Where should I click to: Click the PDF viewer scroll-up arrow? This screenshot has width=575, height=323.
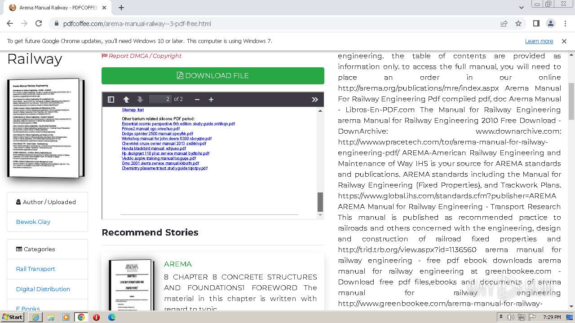(x=320, y=110)
